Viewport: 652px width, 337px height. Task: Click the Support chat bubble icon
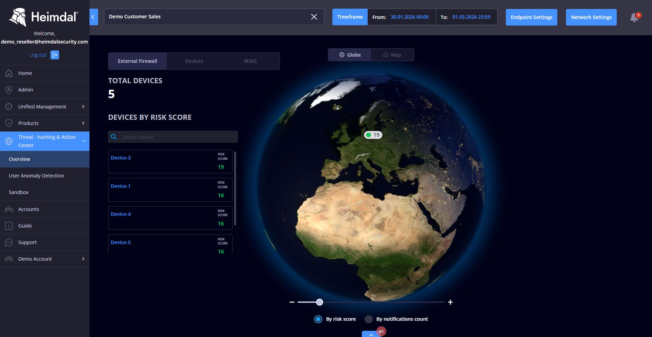tap(9, 242)
